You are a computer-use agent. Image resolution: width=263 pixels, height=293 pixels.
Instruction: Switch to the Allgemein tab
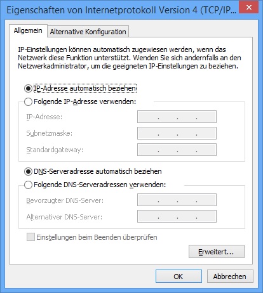point(28,30)
